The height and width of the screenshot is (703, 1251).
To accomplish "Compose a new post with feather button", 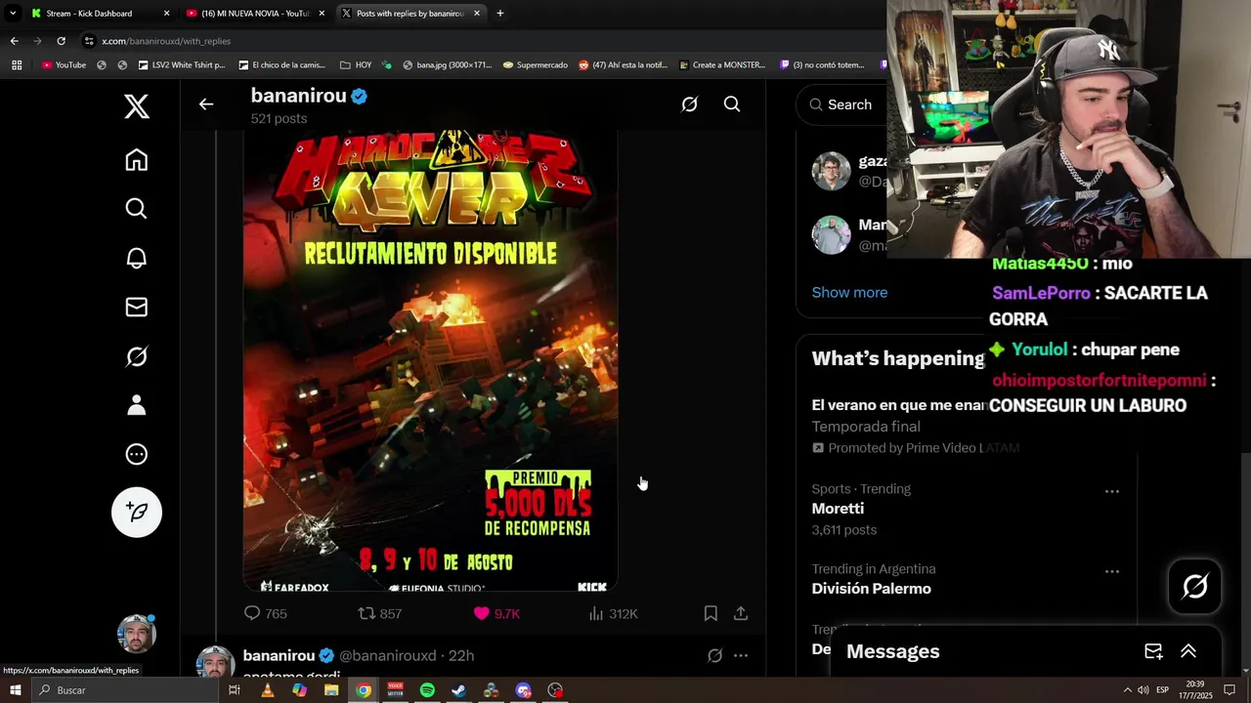I will tap(137, 512).
